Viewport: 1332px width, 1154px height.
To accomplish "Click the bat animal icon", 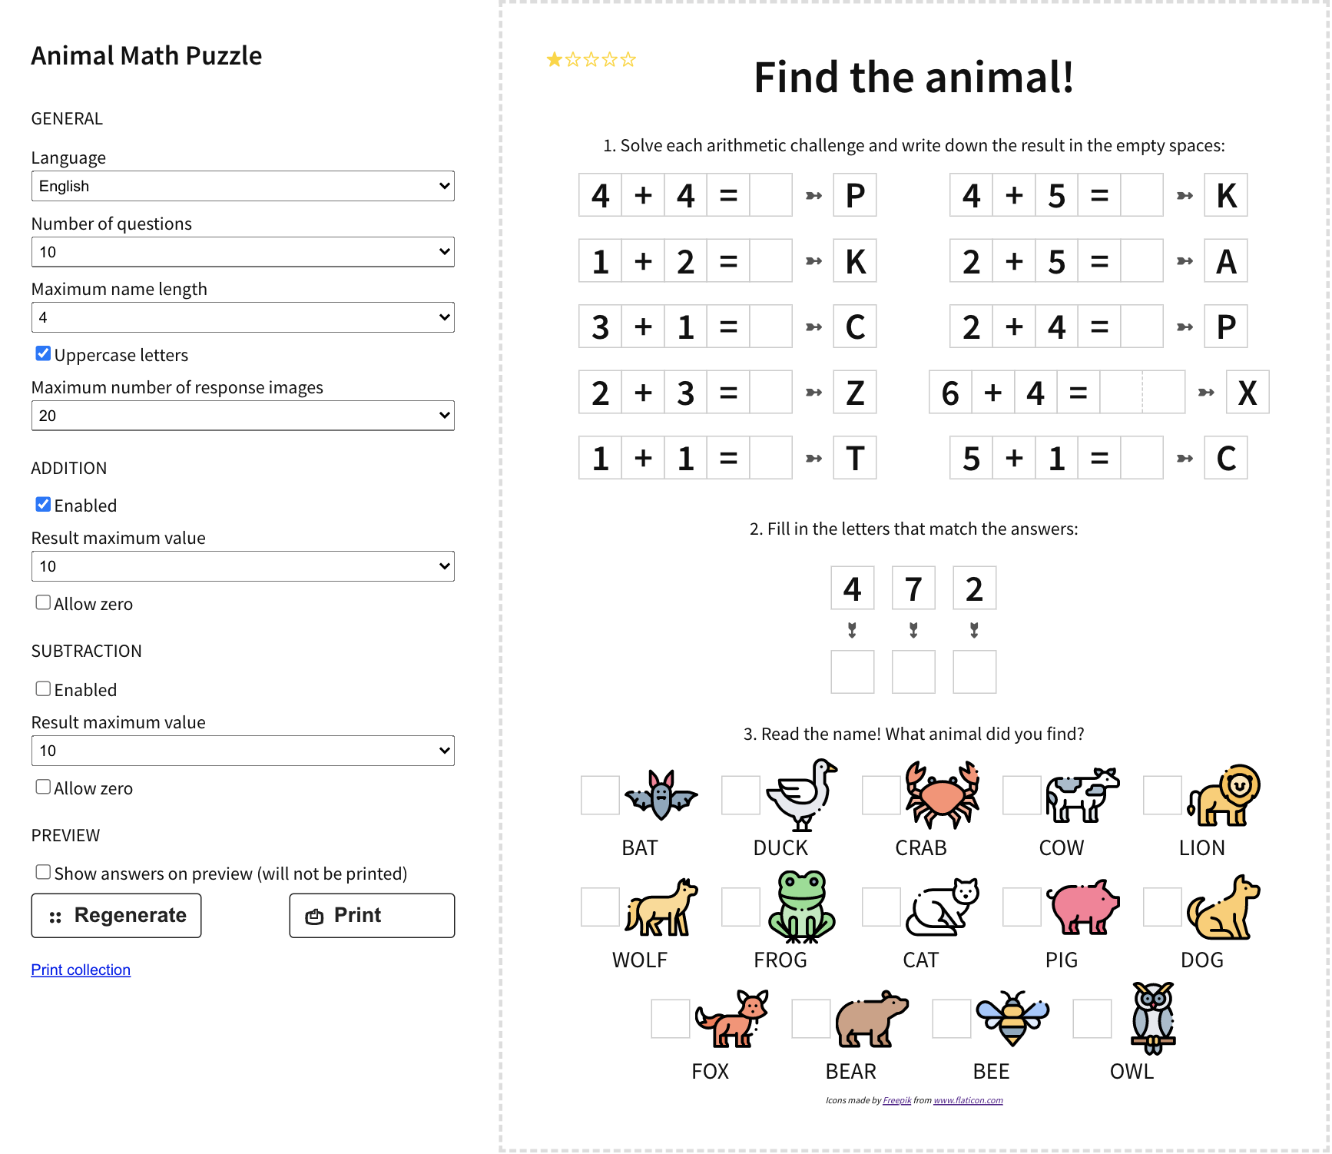I will click(661, 797).
